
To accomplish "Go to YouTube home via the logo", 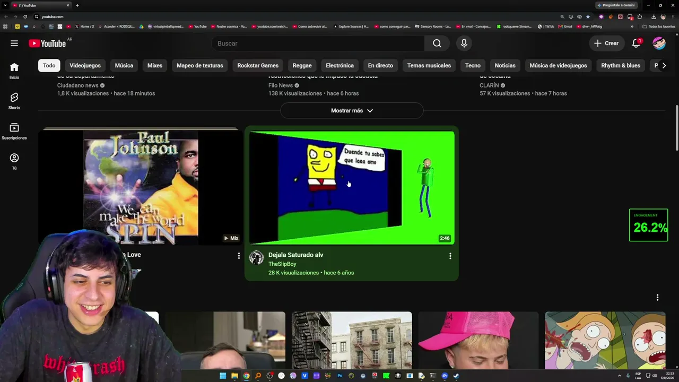I will (47, 44).
